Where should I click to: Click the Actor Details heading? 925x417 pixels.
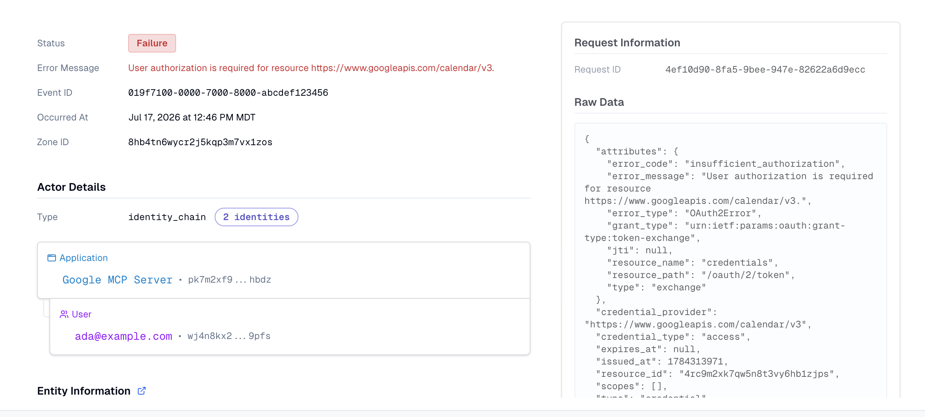point(71,187)
